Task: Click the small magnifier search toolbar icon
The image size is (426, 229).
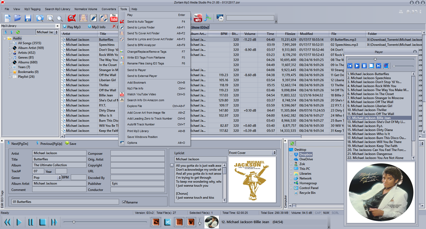Action: pyautogui.click(x=60, y=18)
